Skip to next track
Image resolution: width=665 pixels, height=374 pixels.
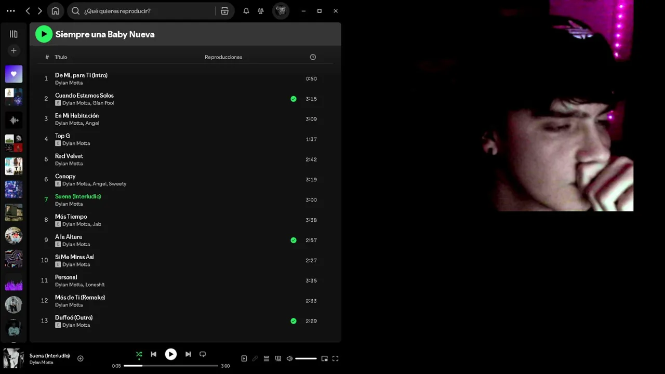point(188,354)
